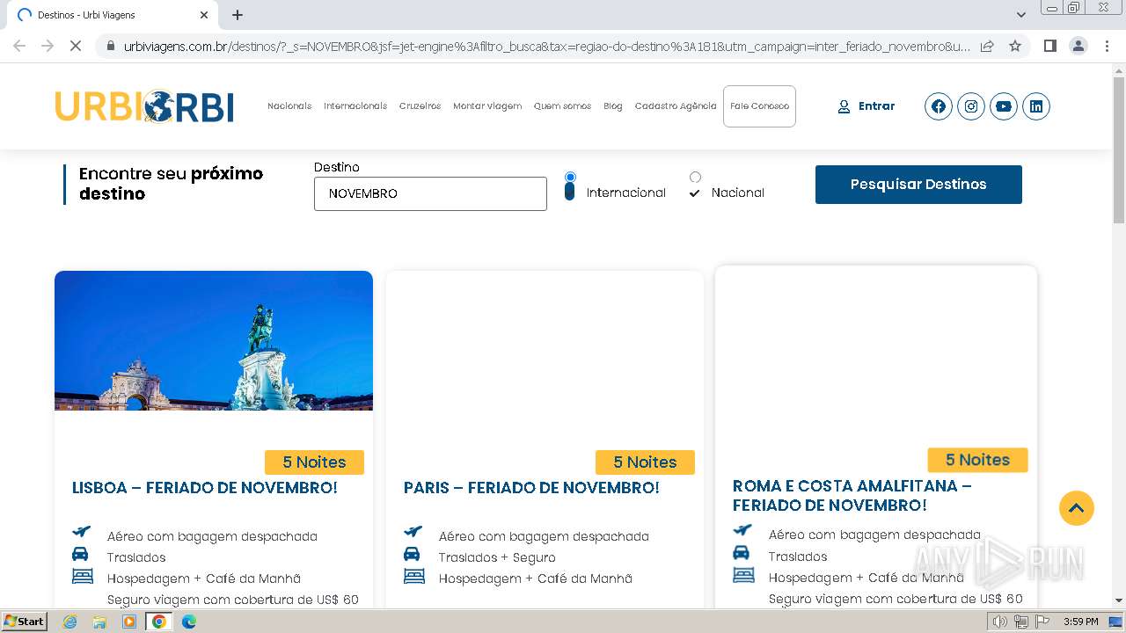
Task: Open the Internacionais menu
Action: click(355, 106)
